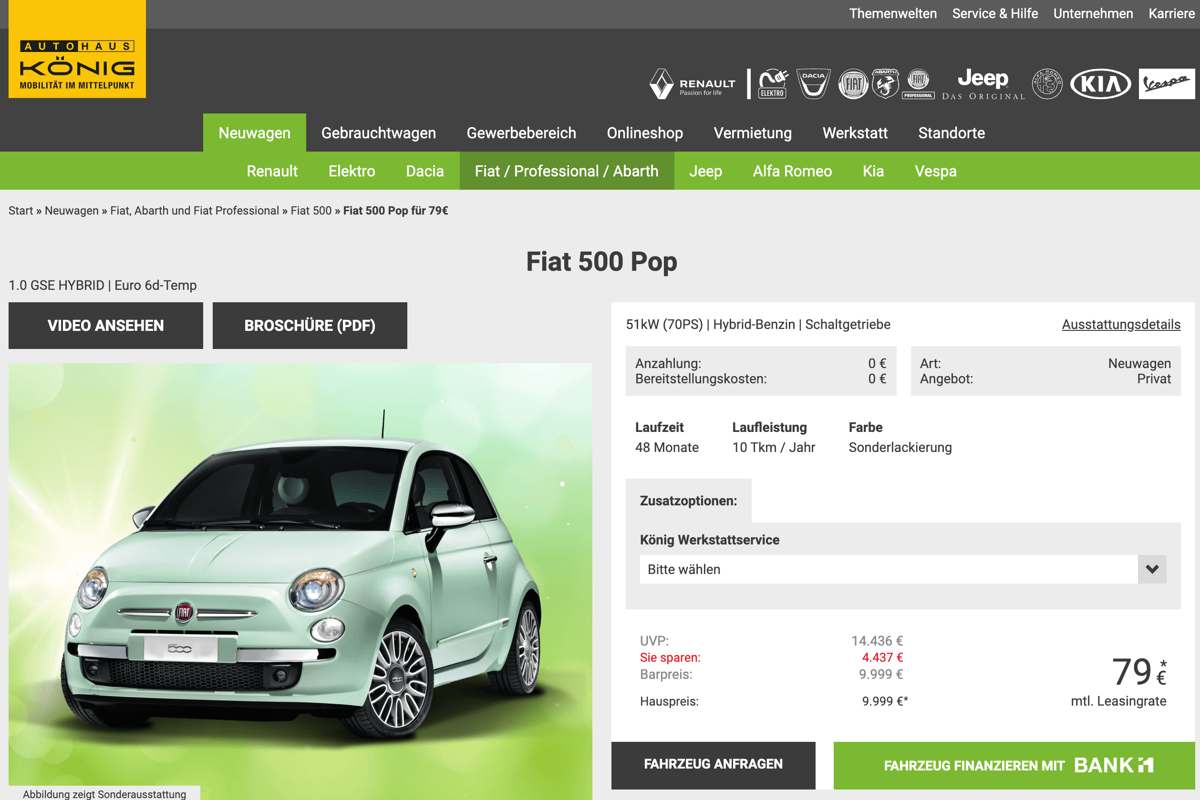Image resolution: width=1200 pixels, height=800 pixels.
Task: Click '1.0 GSE HYBRID | Euro 6d-Temp' text
Action: pyautogui.click(x=103, y=285)
